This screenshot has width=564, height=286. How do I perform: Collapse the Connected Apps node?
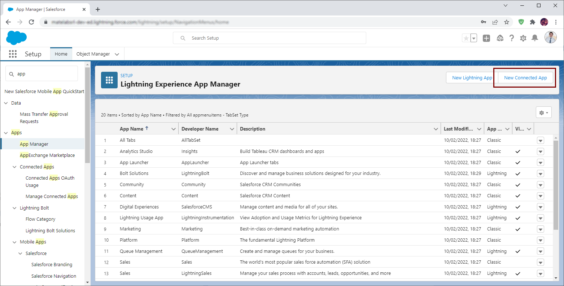(x=14, y=167)
